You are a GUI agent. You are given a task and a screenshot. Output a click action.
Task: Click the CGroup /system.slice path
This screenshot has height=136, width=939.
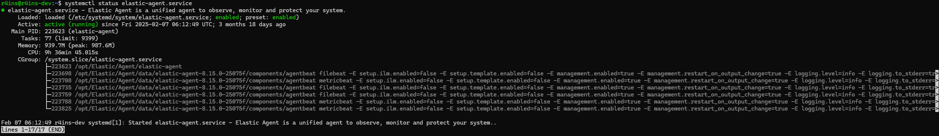coord(103,59)
